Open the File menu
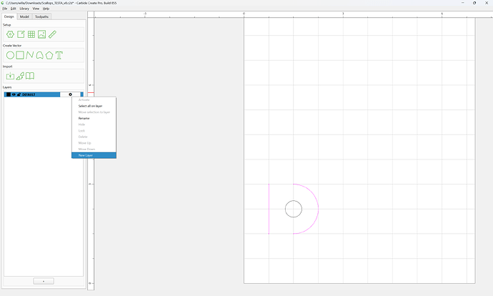493x296 pixels. [x=5, y=9]
